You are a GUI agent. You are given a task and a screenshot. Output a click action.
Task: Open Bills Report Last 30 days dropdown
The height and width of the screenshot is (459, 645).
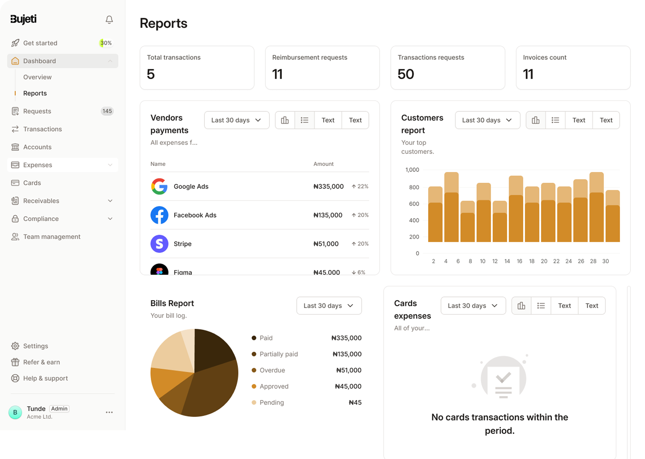click(329, 306)
